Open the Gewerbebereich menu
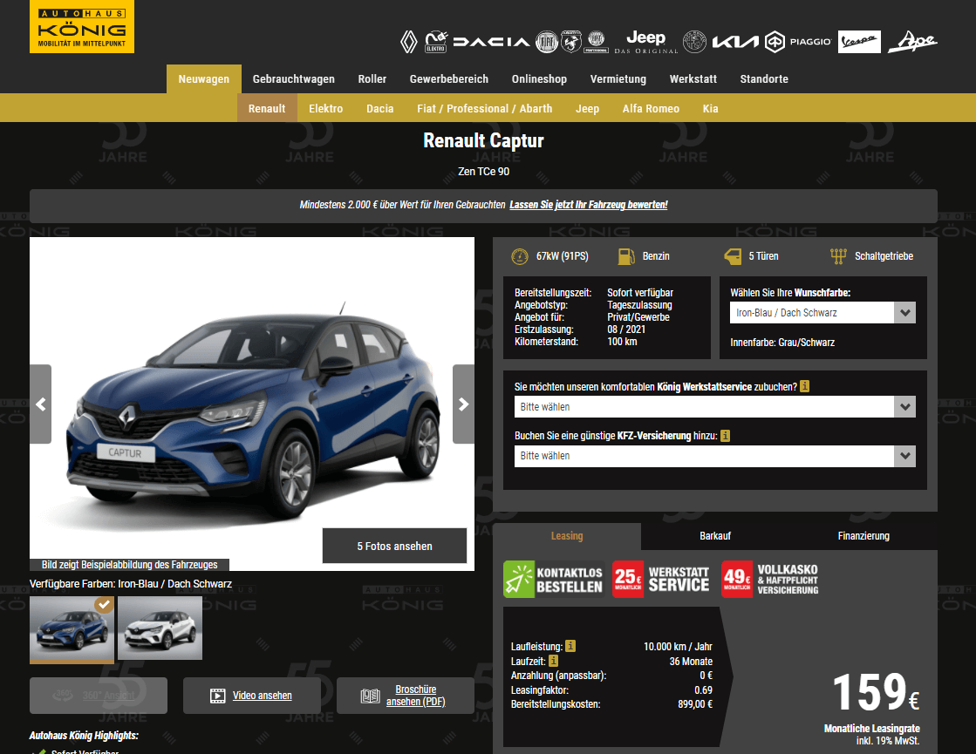Screen dimensions: 976x754 pyautogui.click(x=449, y=79)
